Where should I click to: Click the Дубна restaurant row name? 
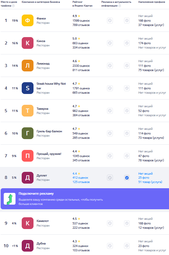click(x=41, y=244)
